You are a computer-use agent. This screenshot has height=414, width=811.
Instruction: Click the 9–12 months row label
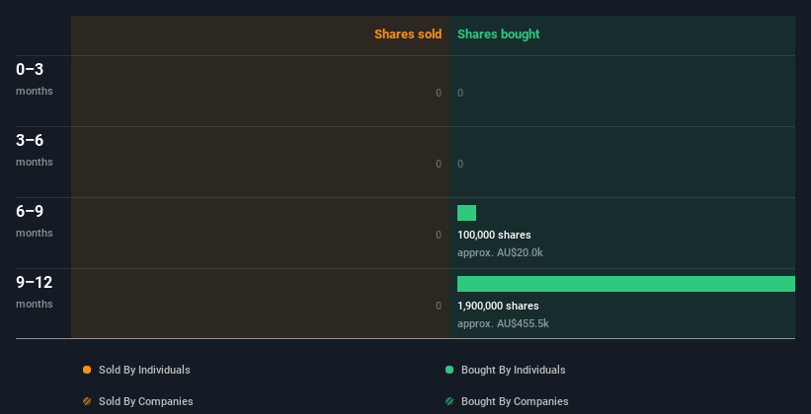point(35,292)
